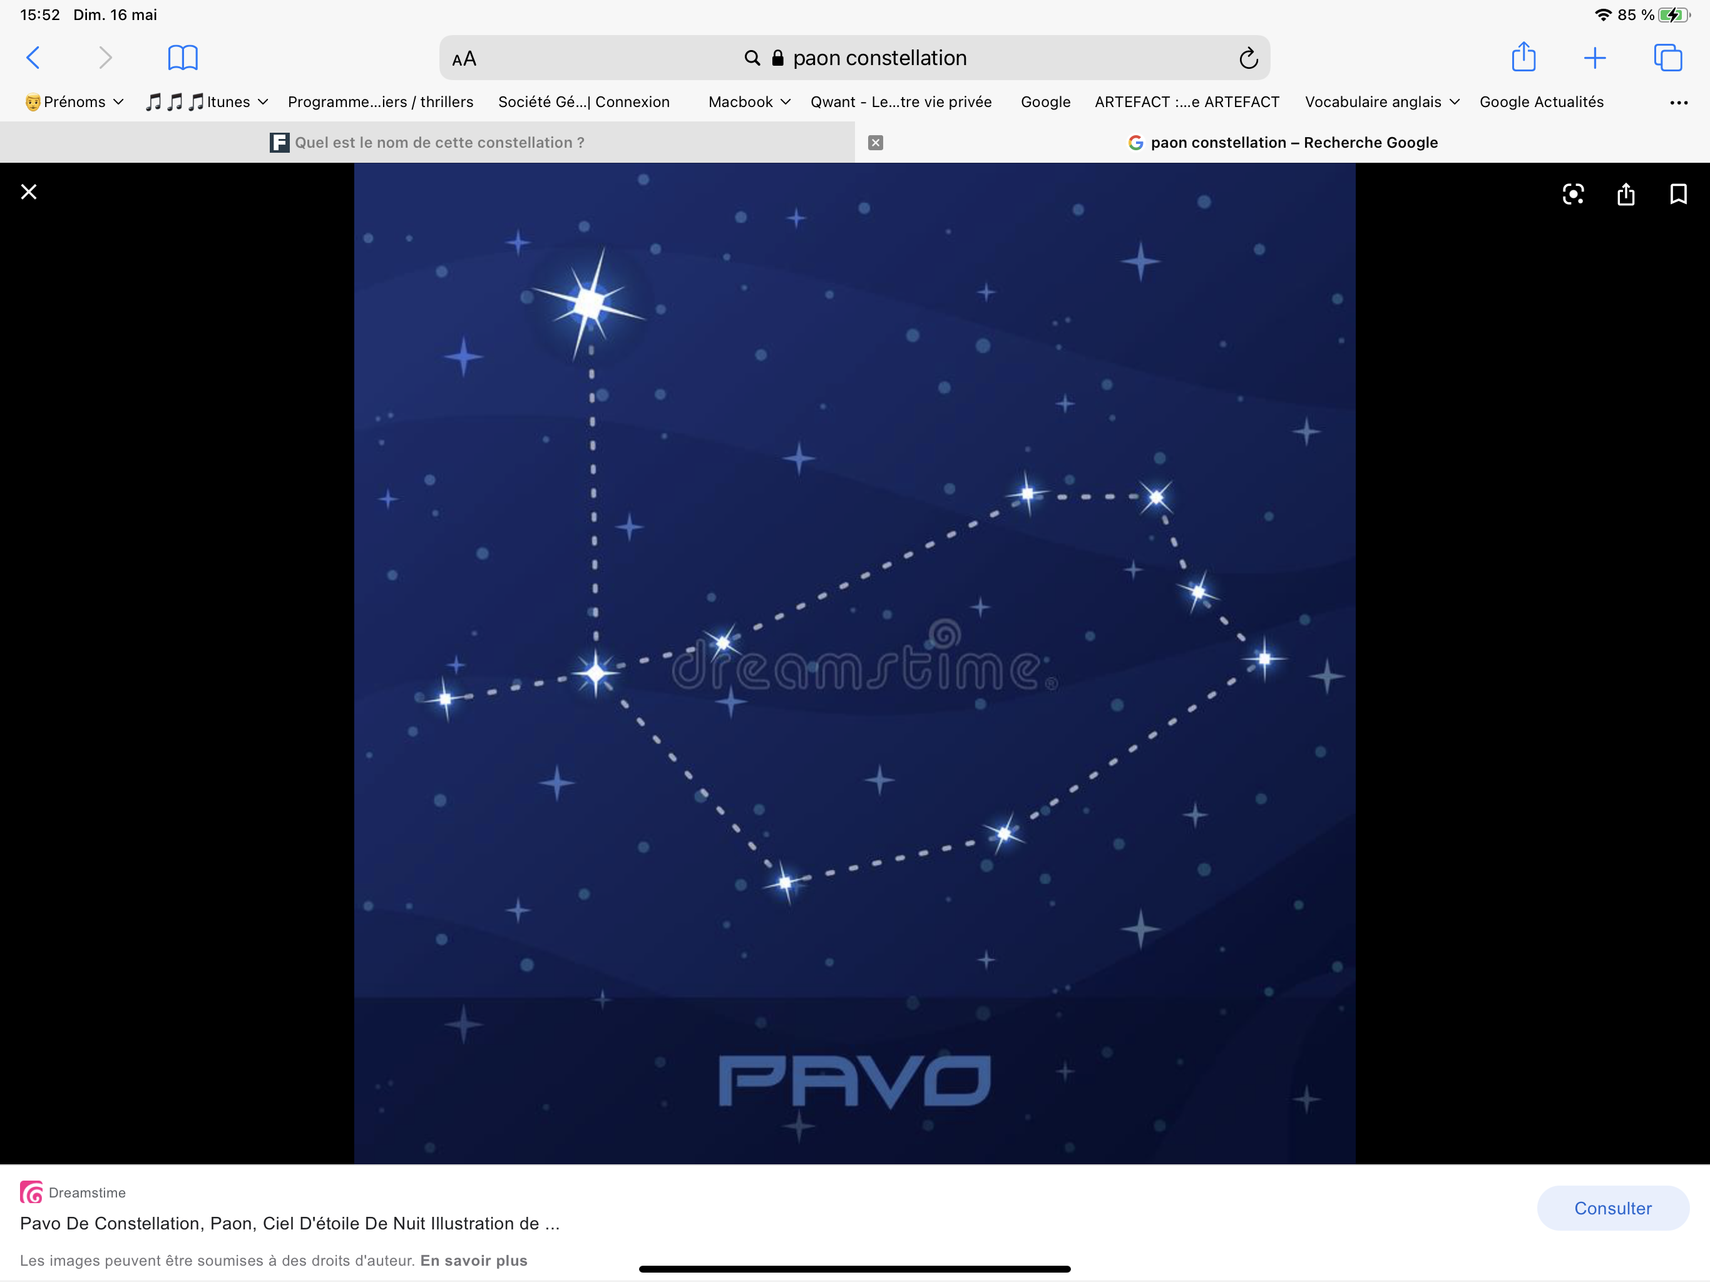Open text size AA menu
This screenshot has width=1710, height=1282.
pos(464,59)
